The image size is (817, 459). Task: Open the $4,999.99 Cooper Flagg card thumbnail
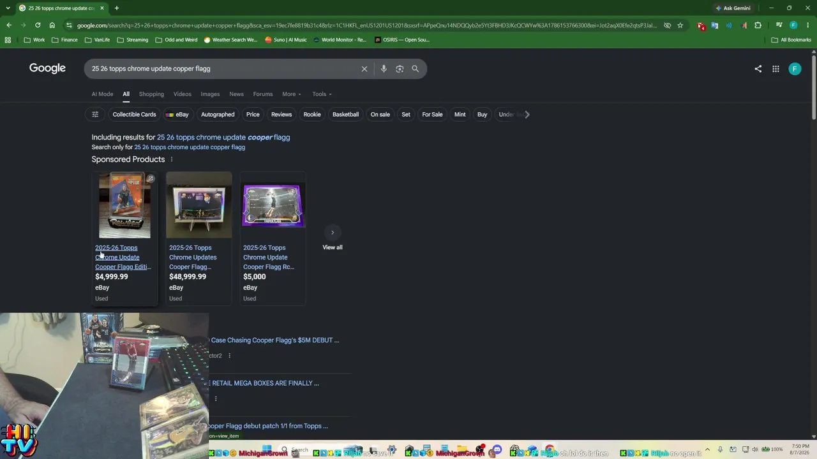(x=124, y=205)
